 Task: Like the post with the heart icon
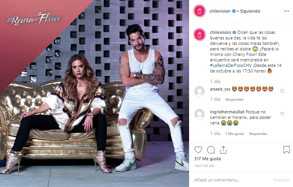pos(198,150)
